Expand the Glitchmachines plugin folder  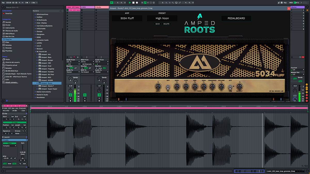[x=35, y=14]
